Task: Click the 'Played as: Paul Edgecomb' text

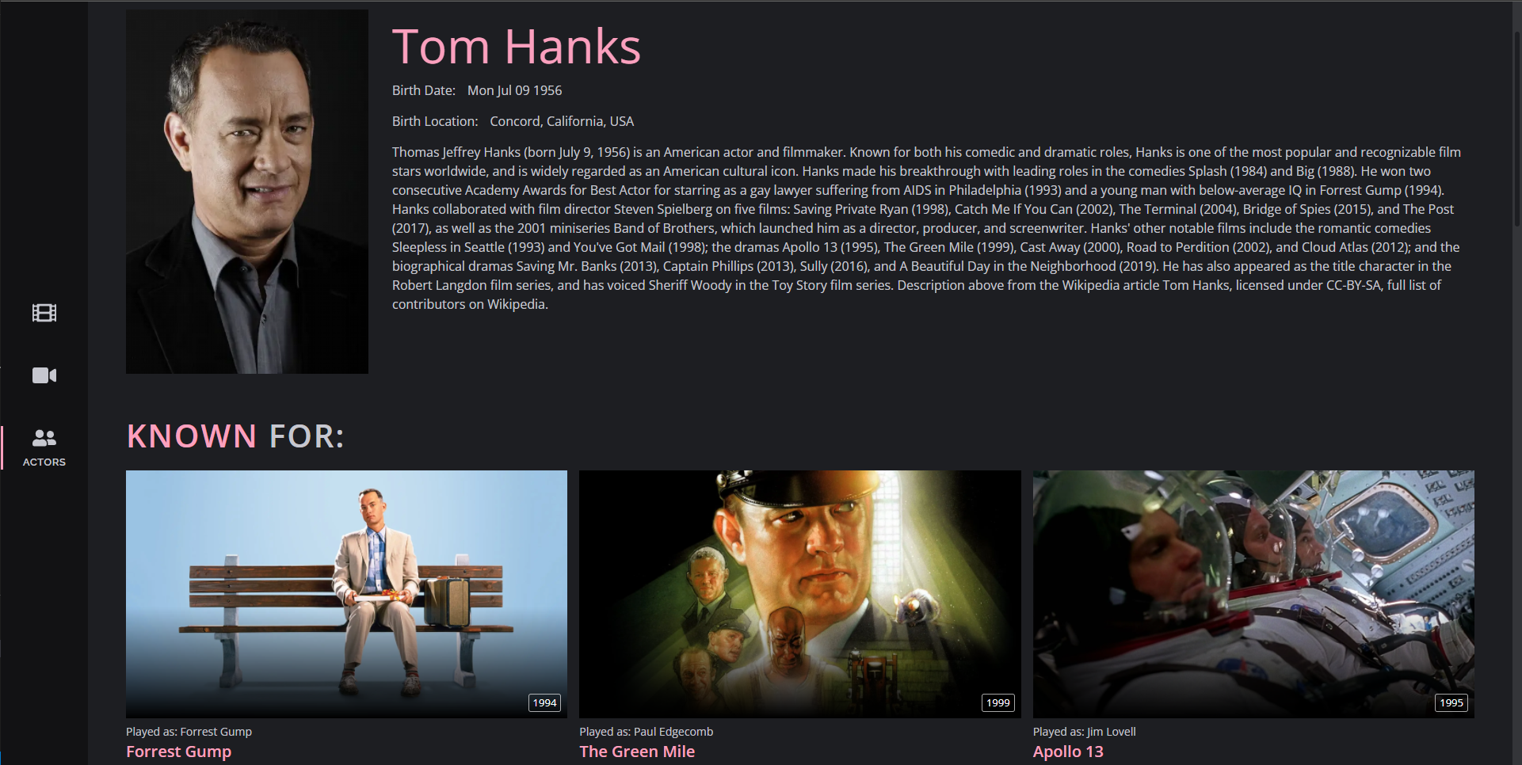Action: 647,732
